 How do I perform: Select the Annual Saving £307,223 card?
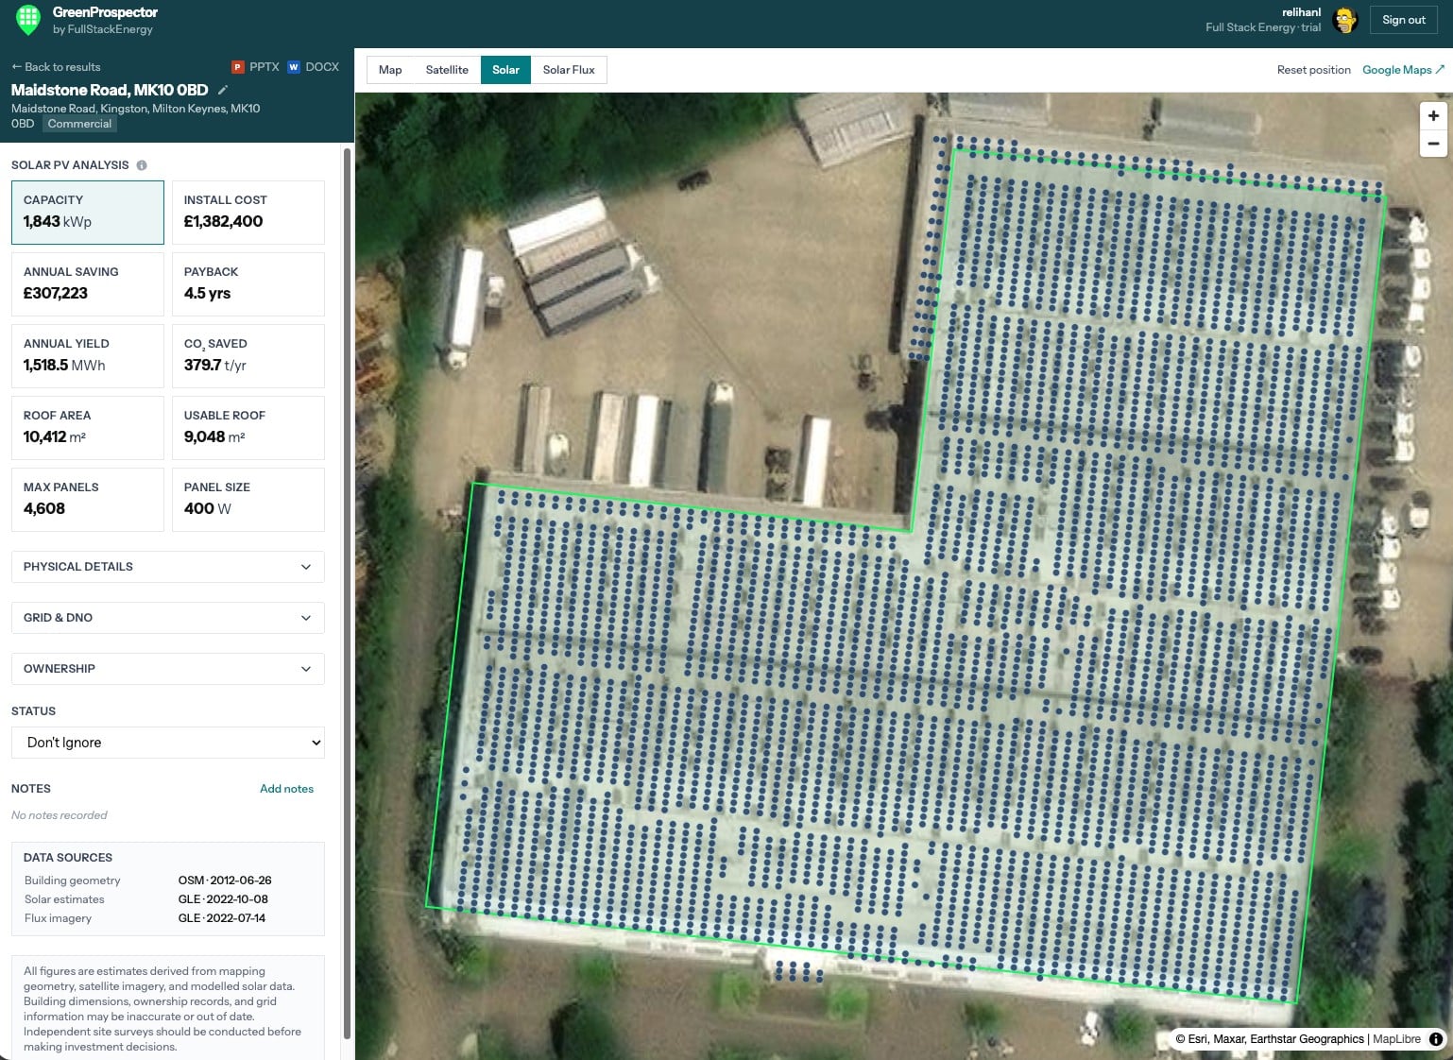88,284
